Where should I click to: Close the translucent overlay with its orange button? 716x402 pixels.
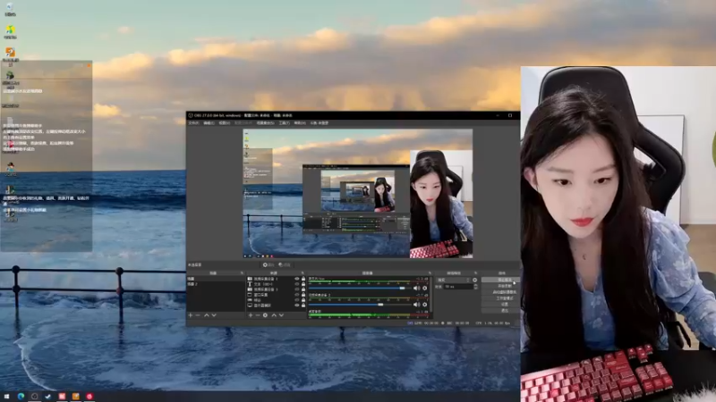point(89,65)
